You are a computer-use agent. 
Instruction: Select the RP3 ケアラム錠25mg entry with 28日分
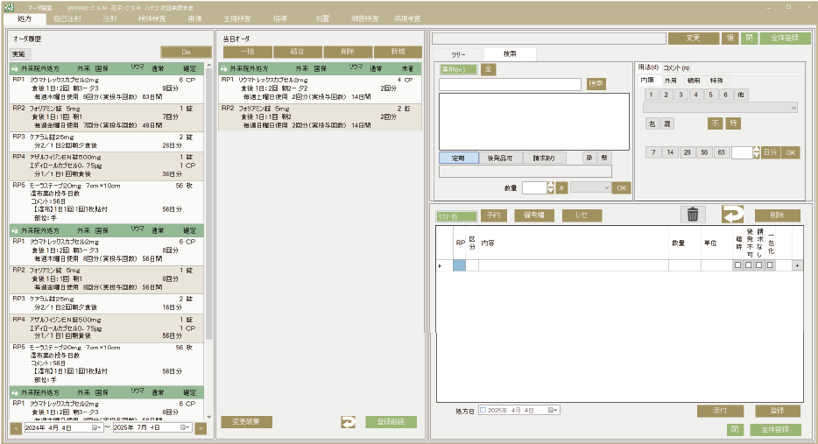click(107, 141)
